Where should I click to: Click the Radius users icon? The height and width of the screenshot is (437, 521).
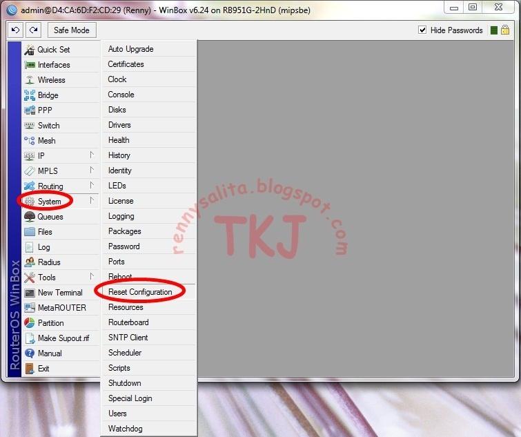click(x=30, y=262)
